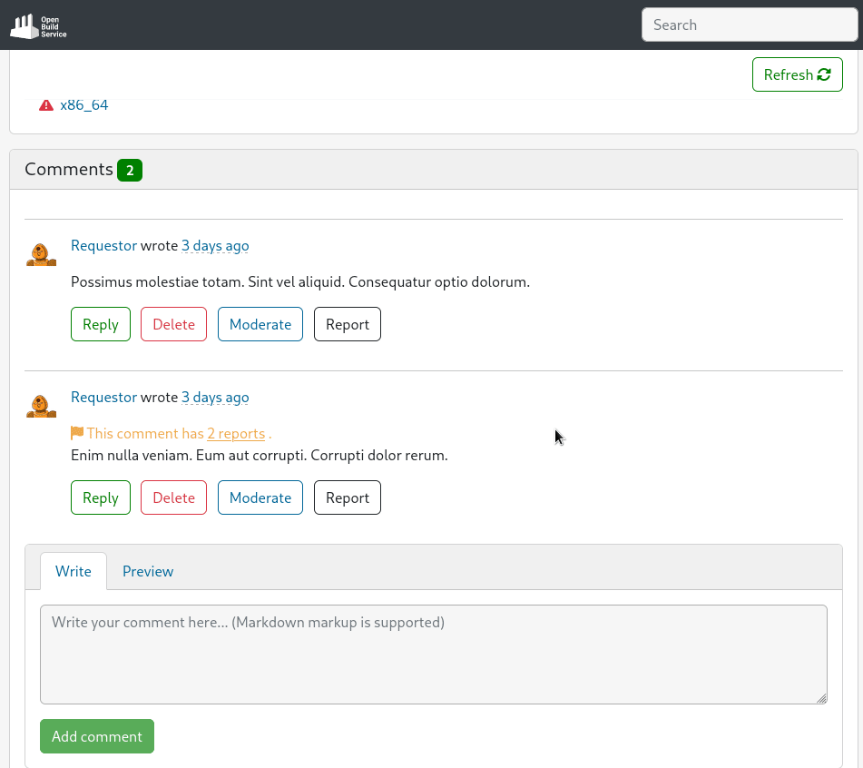863x768 pixels.
Task: Open the 2 reports link
Action: 236,433
